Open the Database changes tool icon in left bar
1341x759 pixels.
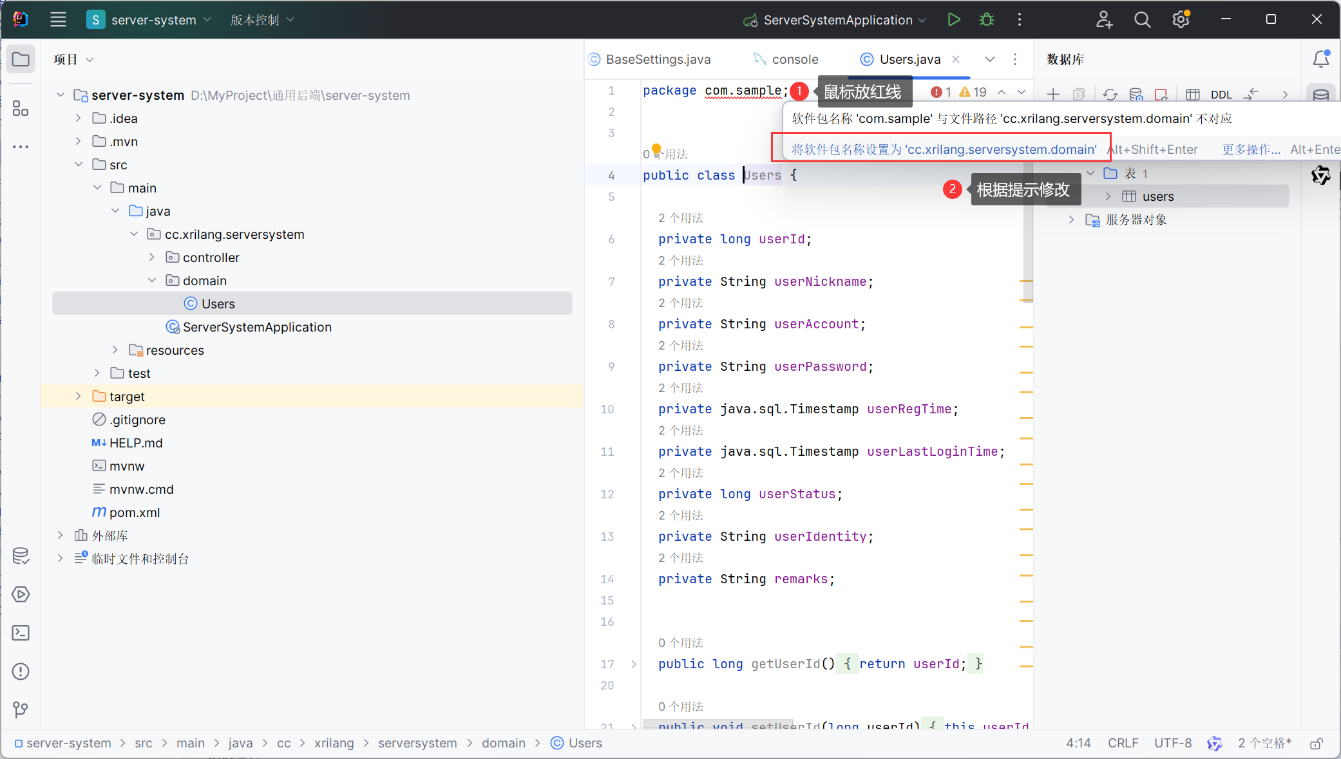pyautogui.click(x=21, y=556)
